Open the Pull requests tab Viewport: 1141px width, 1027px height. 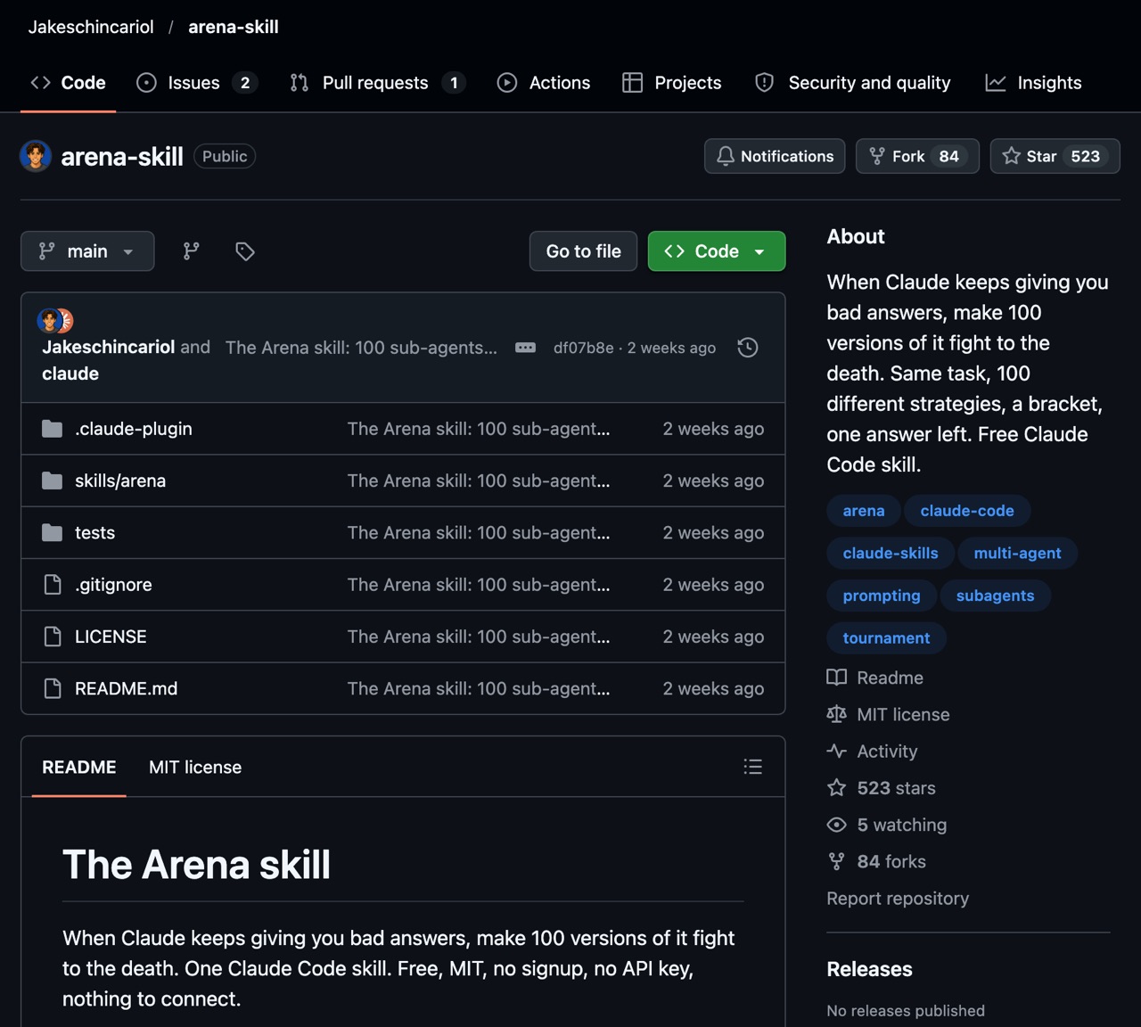click(377, 83)
